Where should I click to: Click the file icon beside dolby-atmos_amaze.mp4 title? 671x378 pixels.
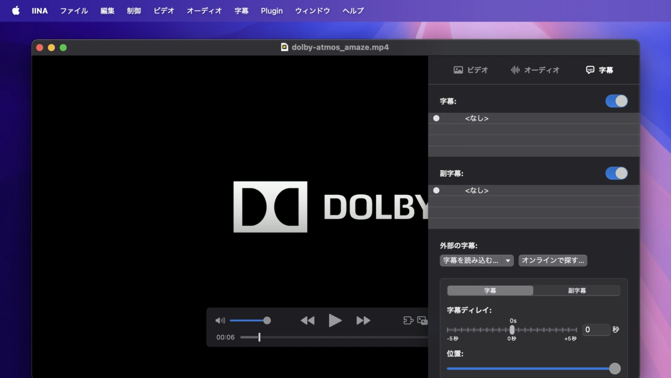coord(285,47)
